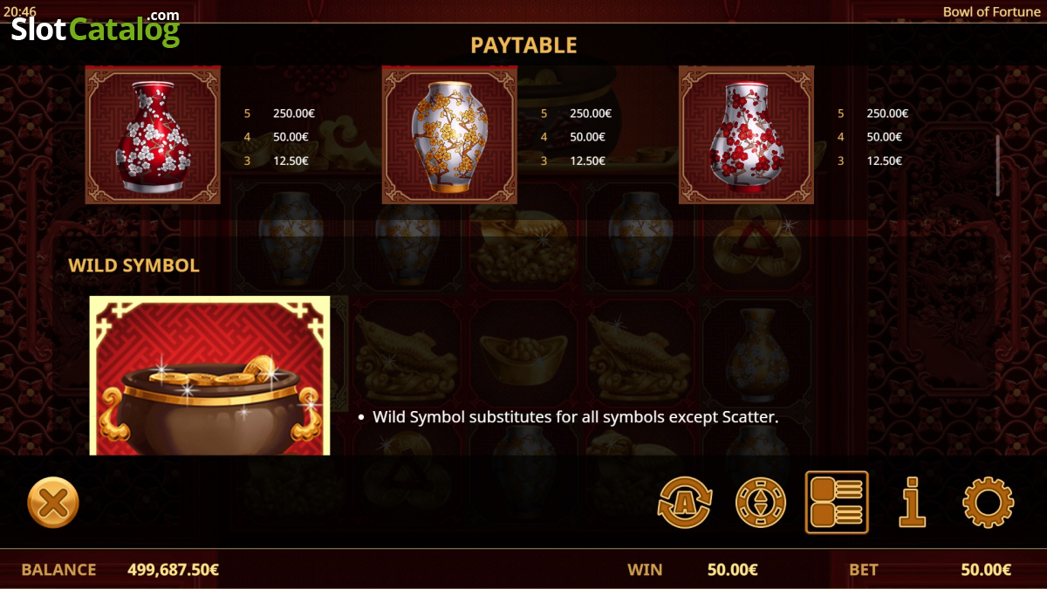Select the highlighted paytable icon
The width and height of the screenshot is (1047, 589).
click(x=837, y=503)
